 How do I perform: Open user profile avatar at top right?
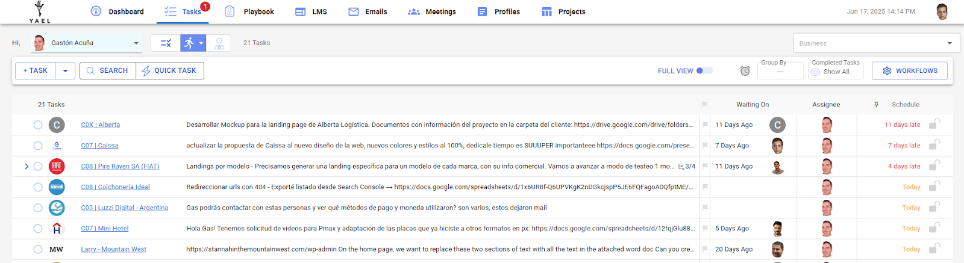(942, 11)
